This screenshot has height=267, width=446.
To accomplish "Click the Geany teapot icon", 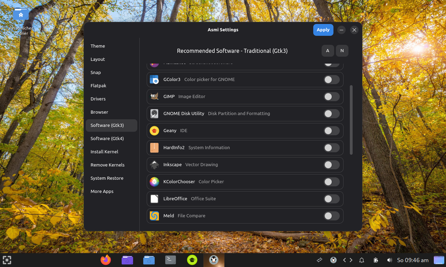I will 154,130.
